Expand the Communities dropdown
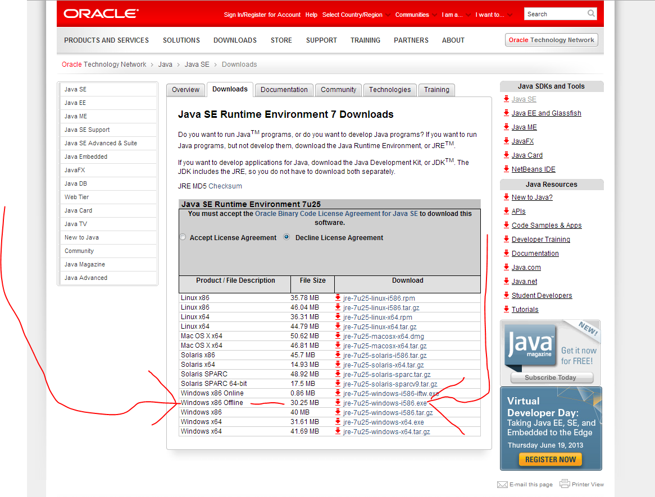The width and height of the screenshot is (655, 497). (416, 15)
